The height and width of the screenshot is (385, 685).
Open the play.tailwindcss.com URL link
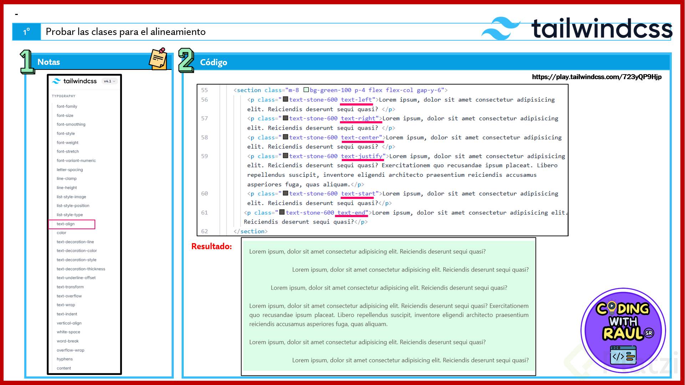click(597, 77)
